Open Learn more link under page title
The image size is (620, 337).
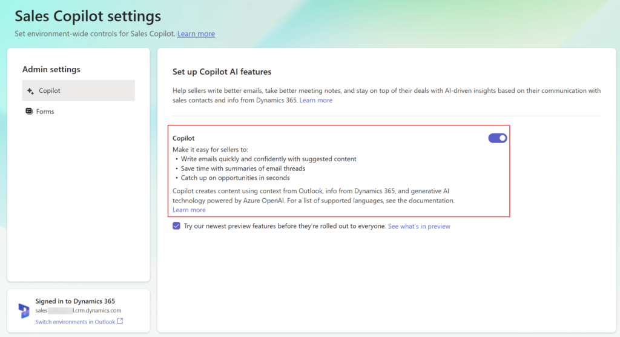(196, 34)
